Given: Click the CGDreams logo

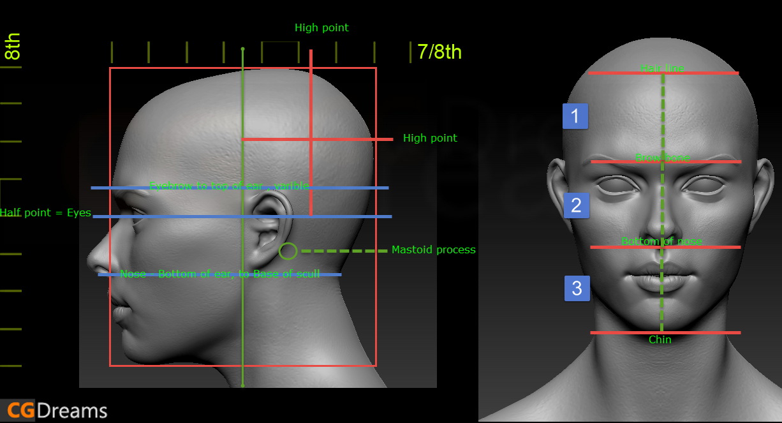Looking at the screenshot, I should click(55, 410).
